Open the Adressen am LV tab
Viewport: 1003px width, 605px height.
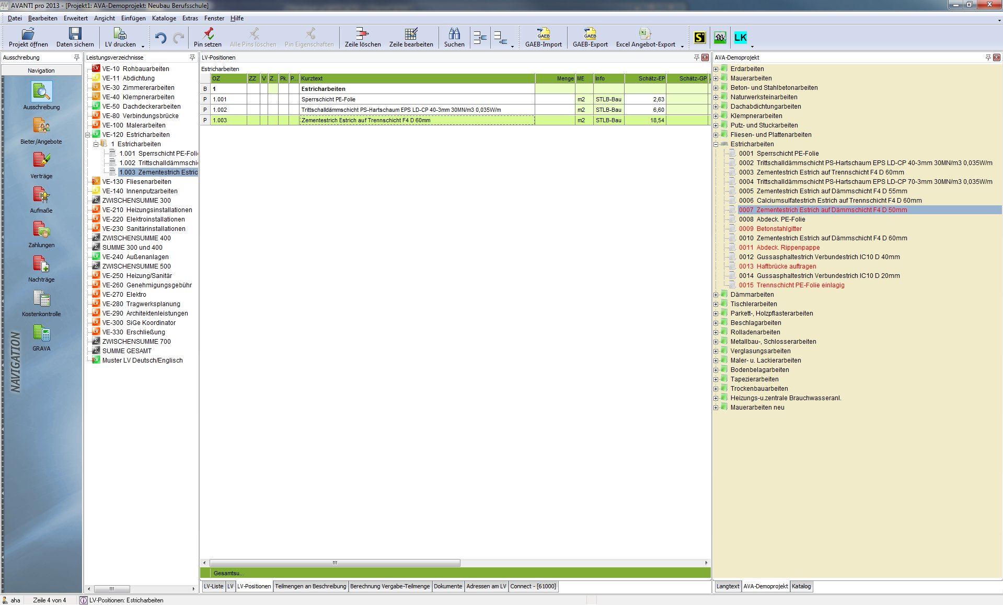[486, 586]
